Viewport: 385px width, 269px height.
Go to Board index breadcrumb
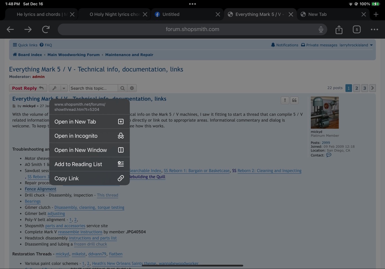tap(27, 55)
